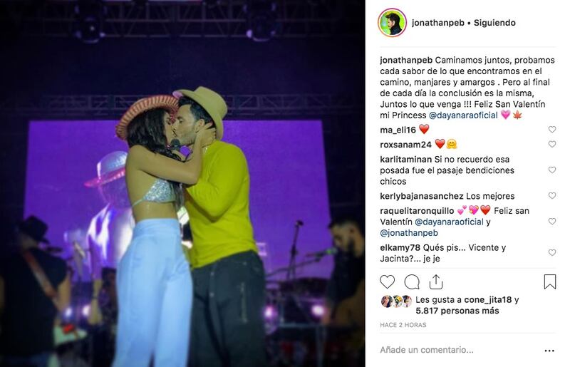Viewport: 570px width, 367px height.
Task: Open jonathanpeb username in header
Action: coord(437,23)
